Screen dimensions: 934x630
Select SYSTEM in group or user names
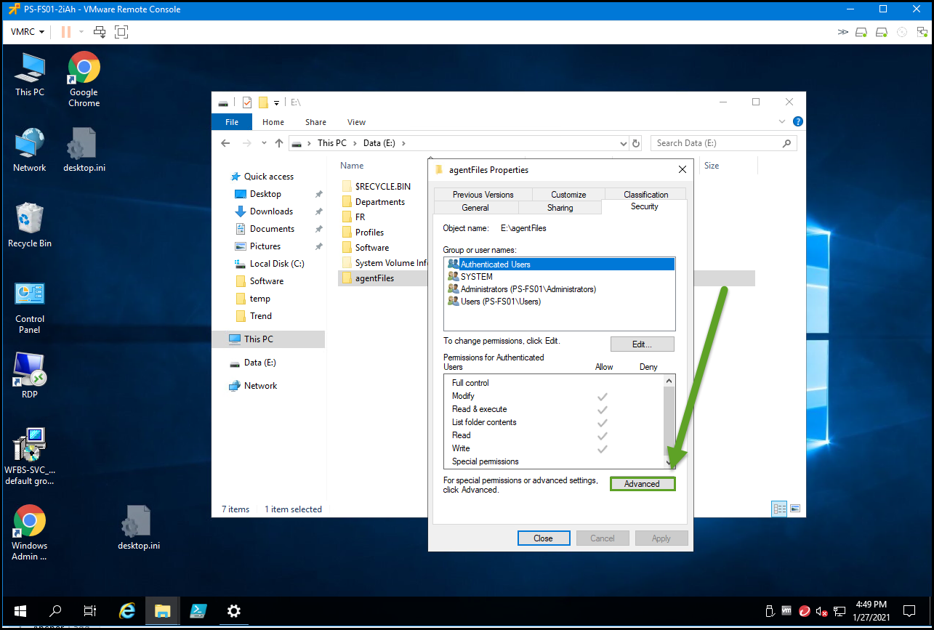tap(477, 277)
